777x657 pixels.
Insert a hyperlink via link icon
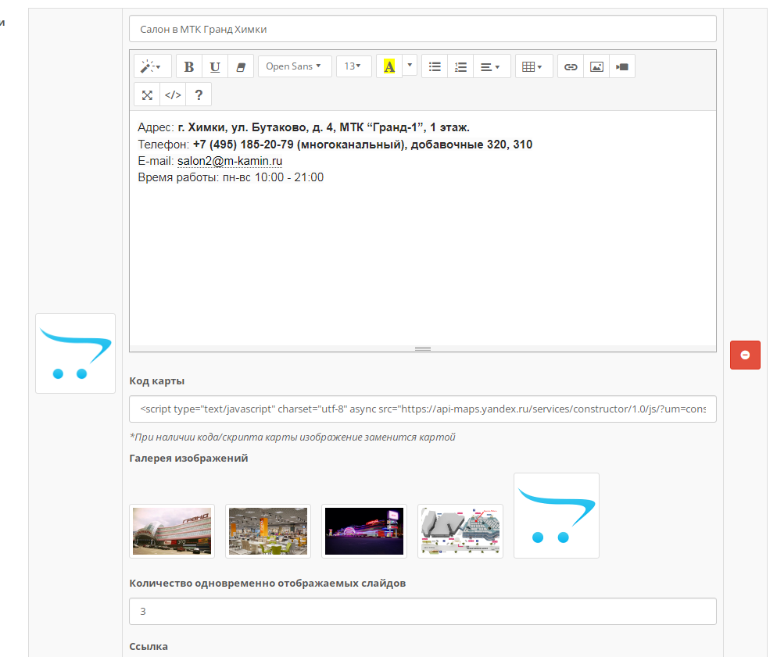pyautogui.click(x=571, y=67)
